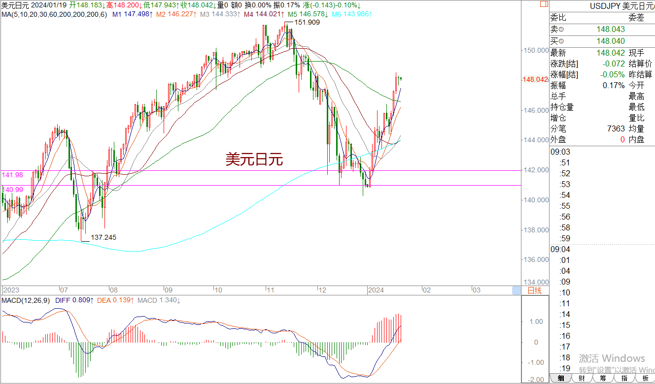Click the :59 tick time row

coord(565,238)
